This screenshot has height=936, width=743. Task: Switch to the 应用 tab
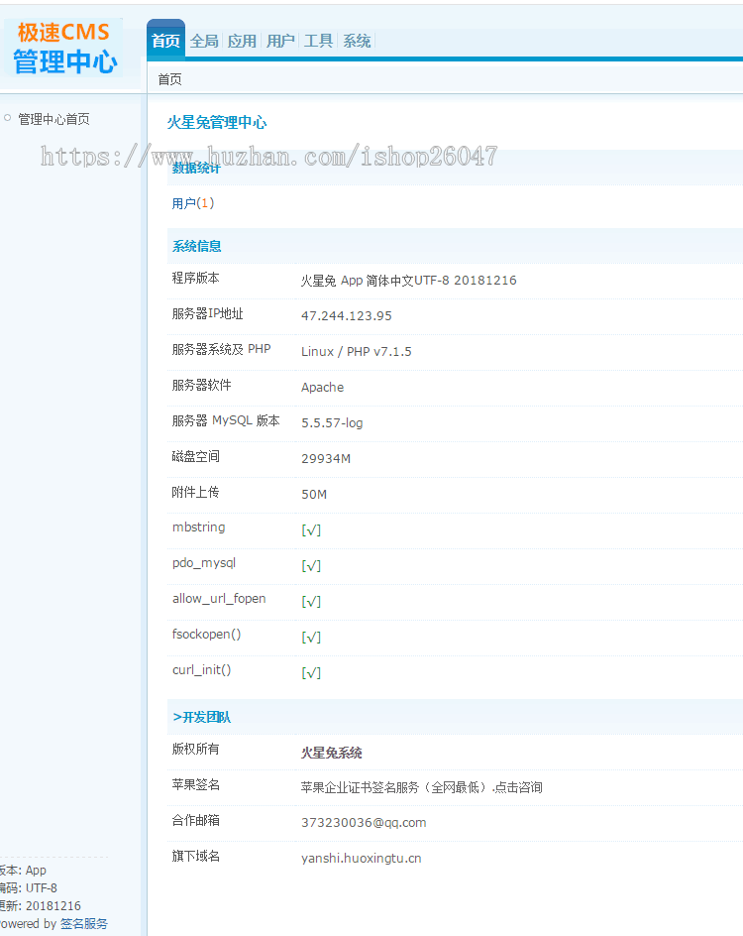[242, 42]
